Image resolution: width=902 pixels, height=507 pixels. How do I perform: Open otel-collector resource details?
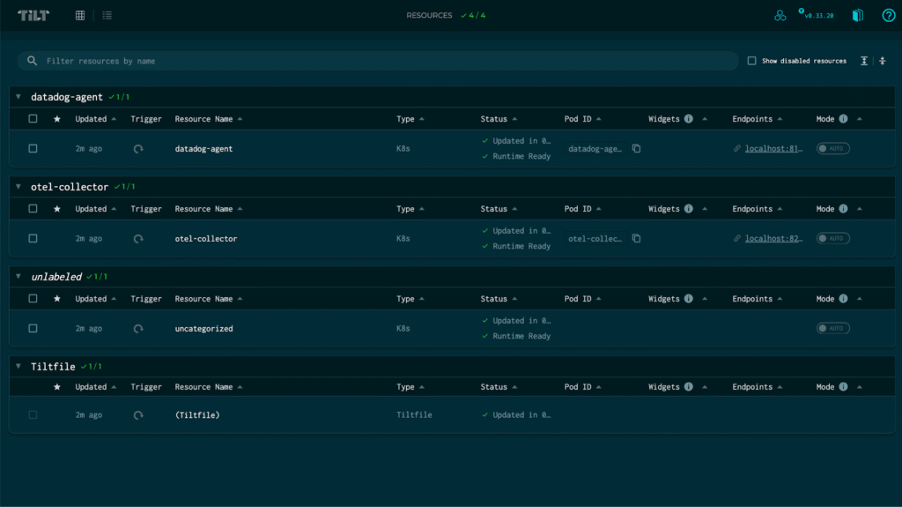click(x=206, y=239)
